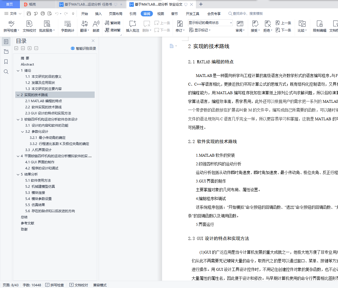Convert text with 繁转简
This screenshot has width=338, height=288.
coord(113,23)
